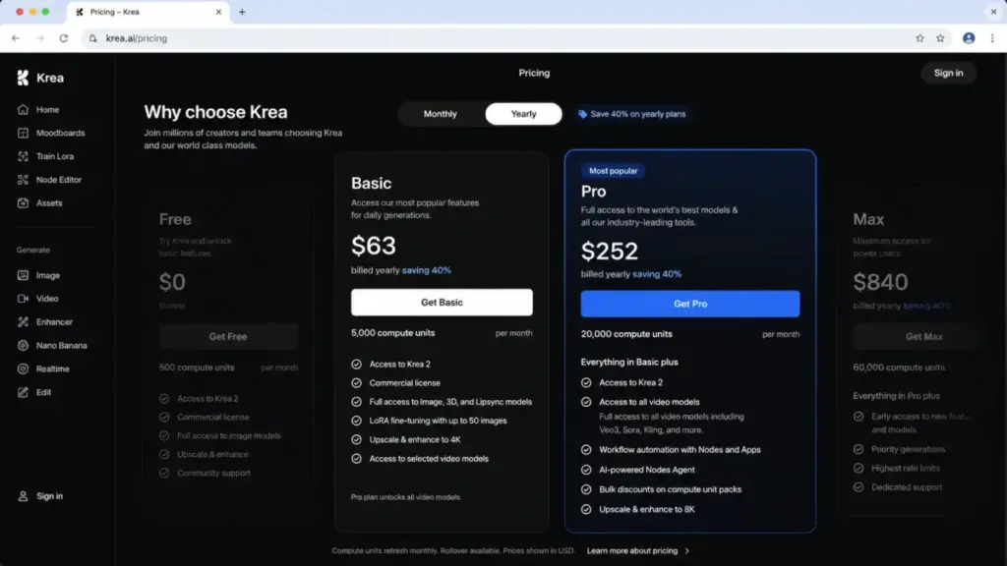The height and width of the screenshot is (566, 1007).
Task: Select the Pricing – Krea browser tab
Action: pyautogui.click(x=148, y=12)
